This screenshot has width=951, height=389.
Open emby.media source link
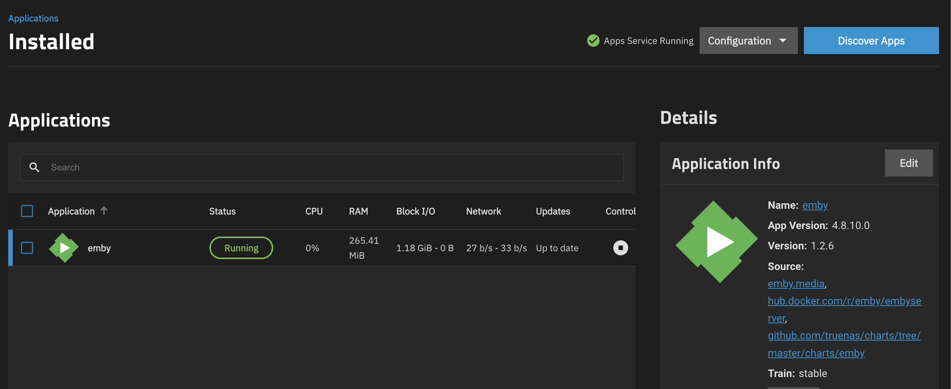(x=796, y=284)
